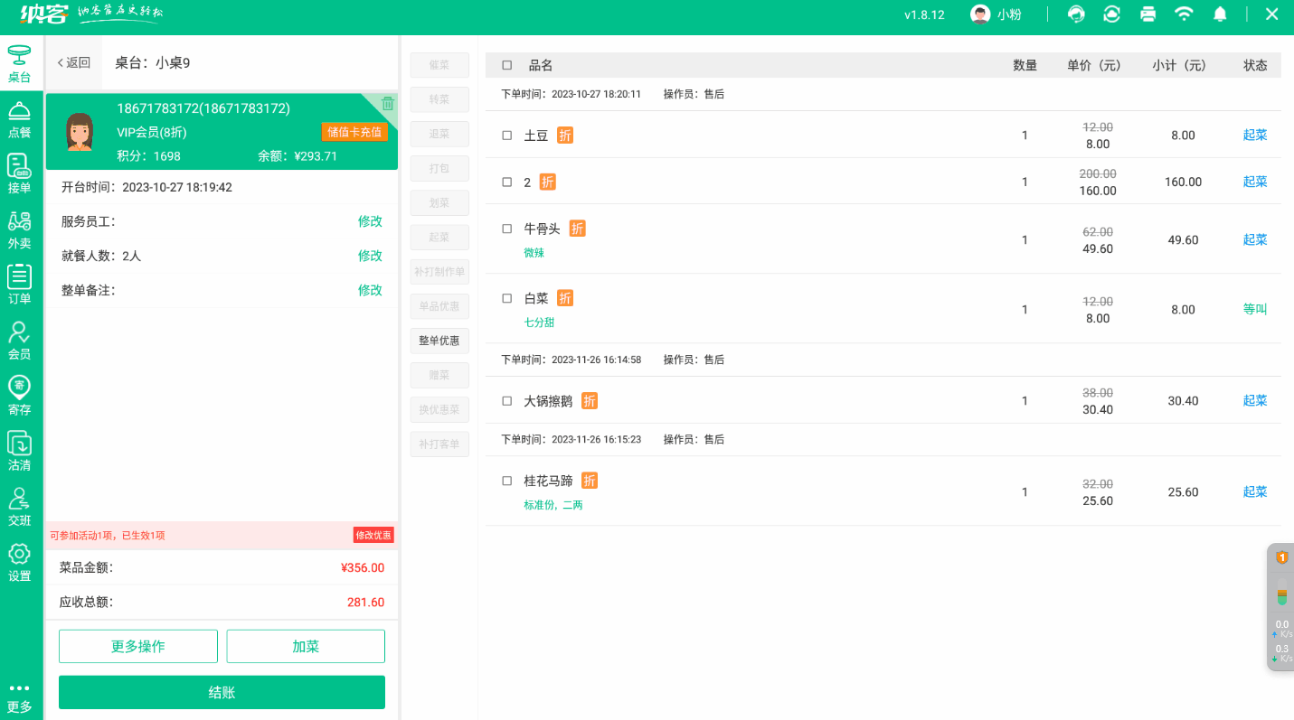Image resolution: width=1294 pixels, height=720 pixels.
Task: Click the printer icon in the top bar
Action: click(1148, 14)
